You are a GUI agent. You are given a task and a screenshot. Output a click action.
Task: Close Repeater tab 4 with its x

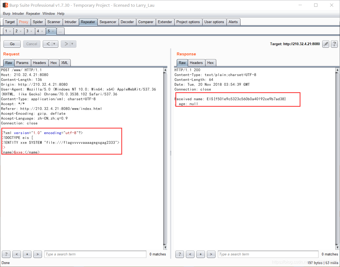[x=42, y=31]
